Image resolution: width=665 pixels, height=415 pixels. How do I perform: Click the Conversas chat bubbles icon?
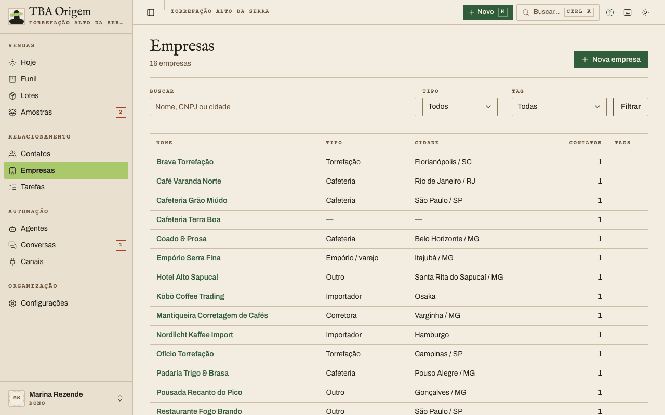12,245
